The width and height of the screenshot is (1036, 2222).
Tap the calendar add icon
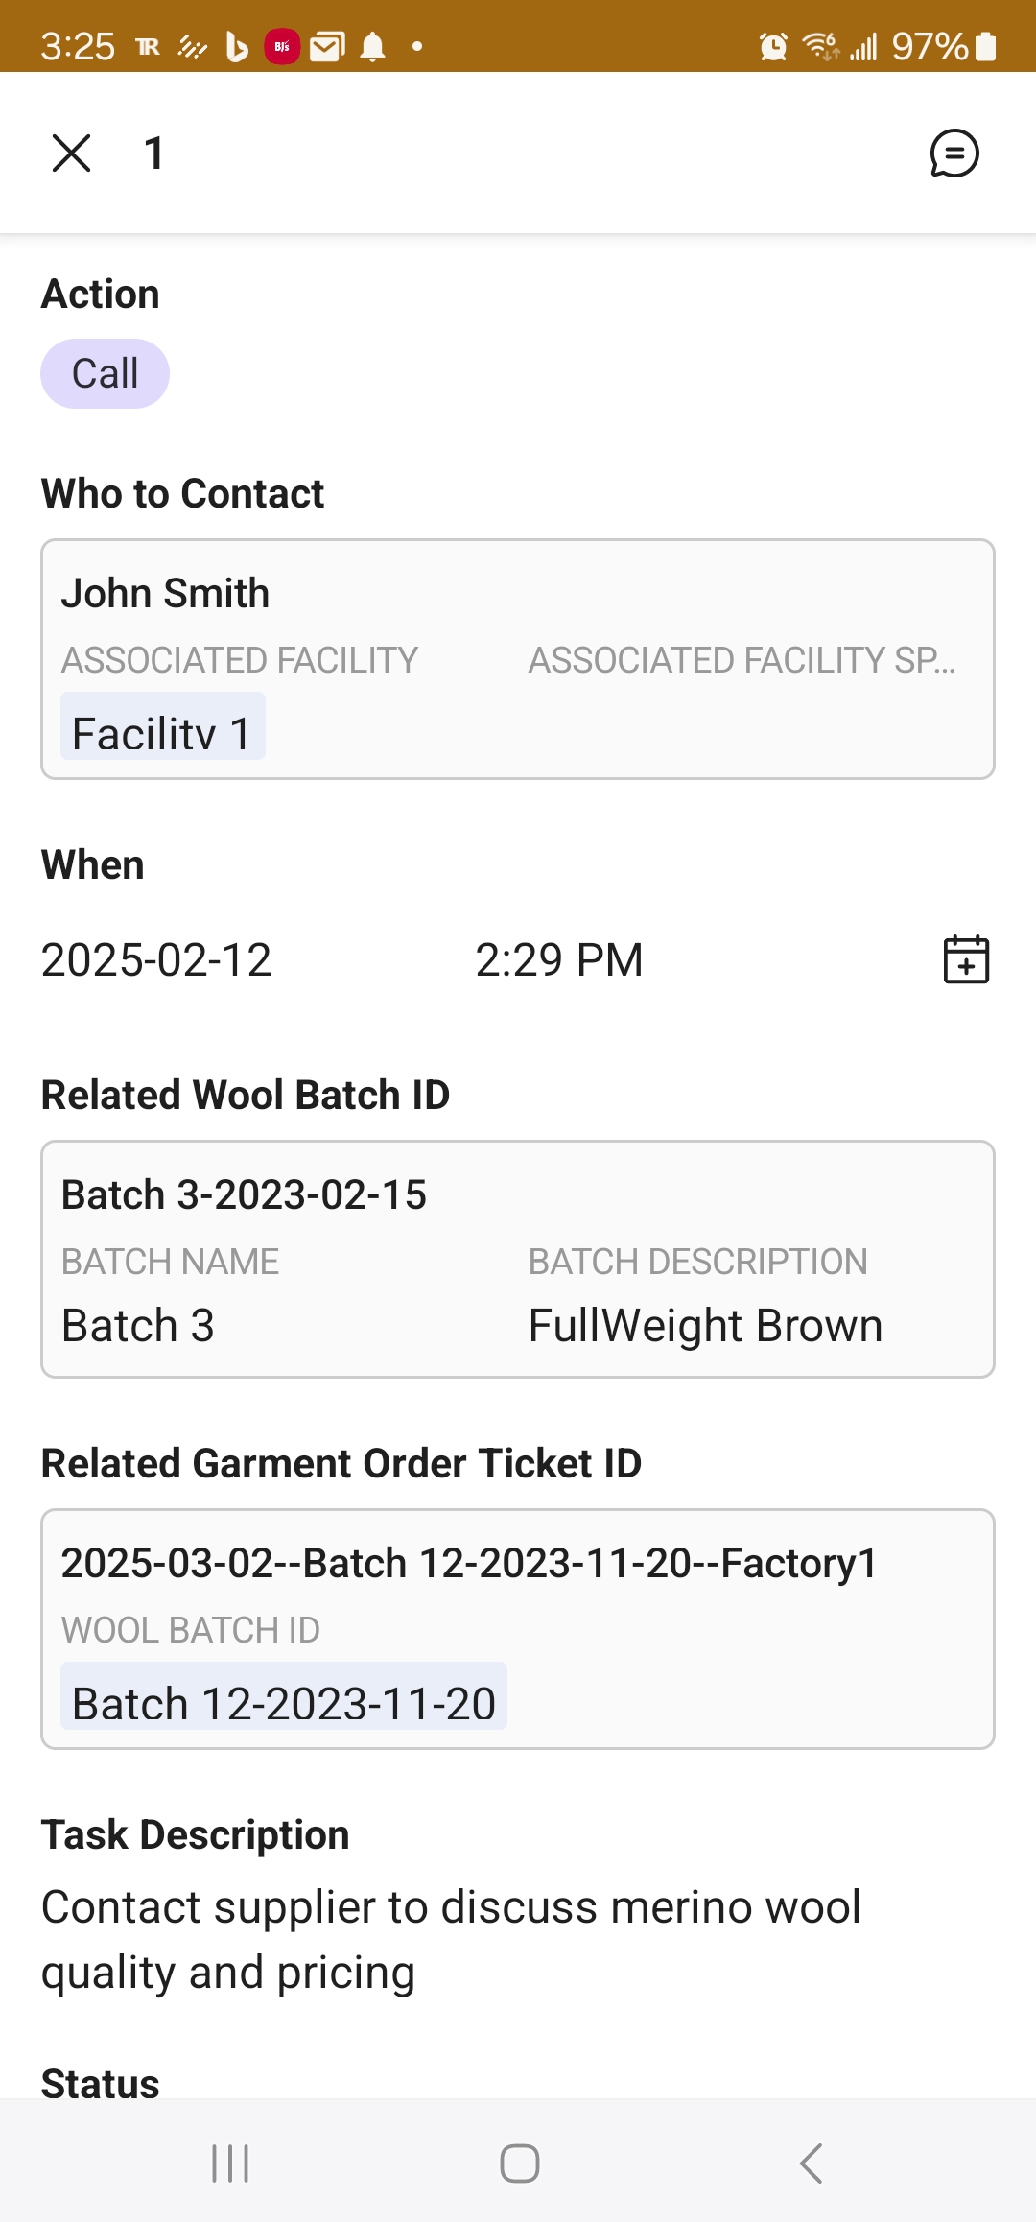click(966, 959)
